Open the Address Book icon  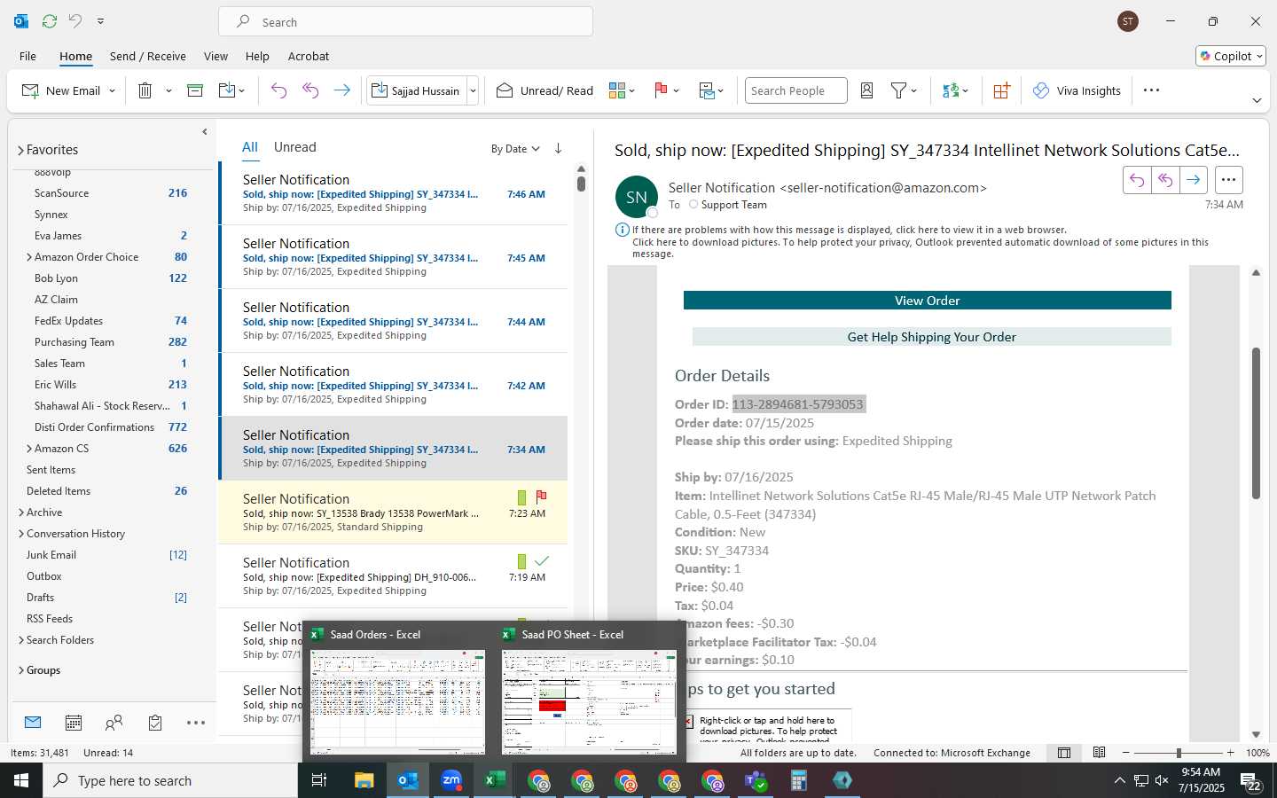tap(867, 90)
